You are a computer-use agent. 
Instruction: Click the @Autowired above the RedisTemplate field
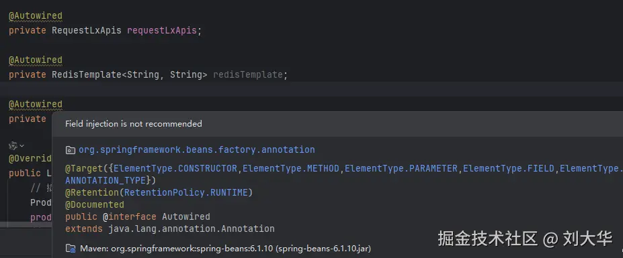pos(36,60)
